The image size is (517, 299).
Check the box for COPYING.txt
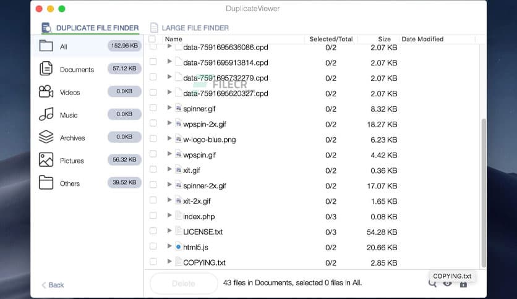(153, 261)
